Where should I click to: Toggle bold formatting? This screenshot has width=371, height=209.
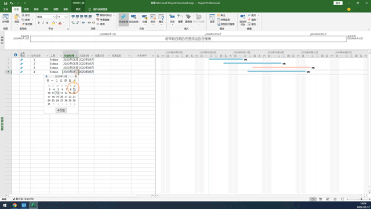[x=39, y=23]
